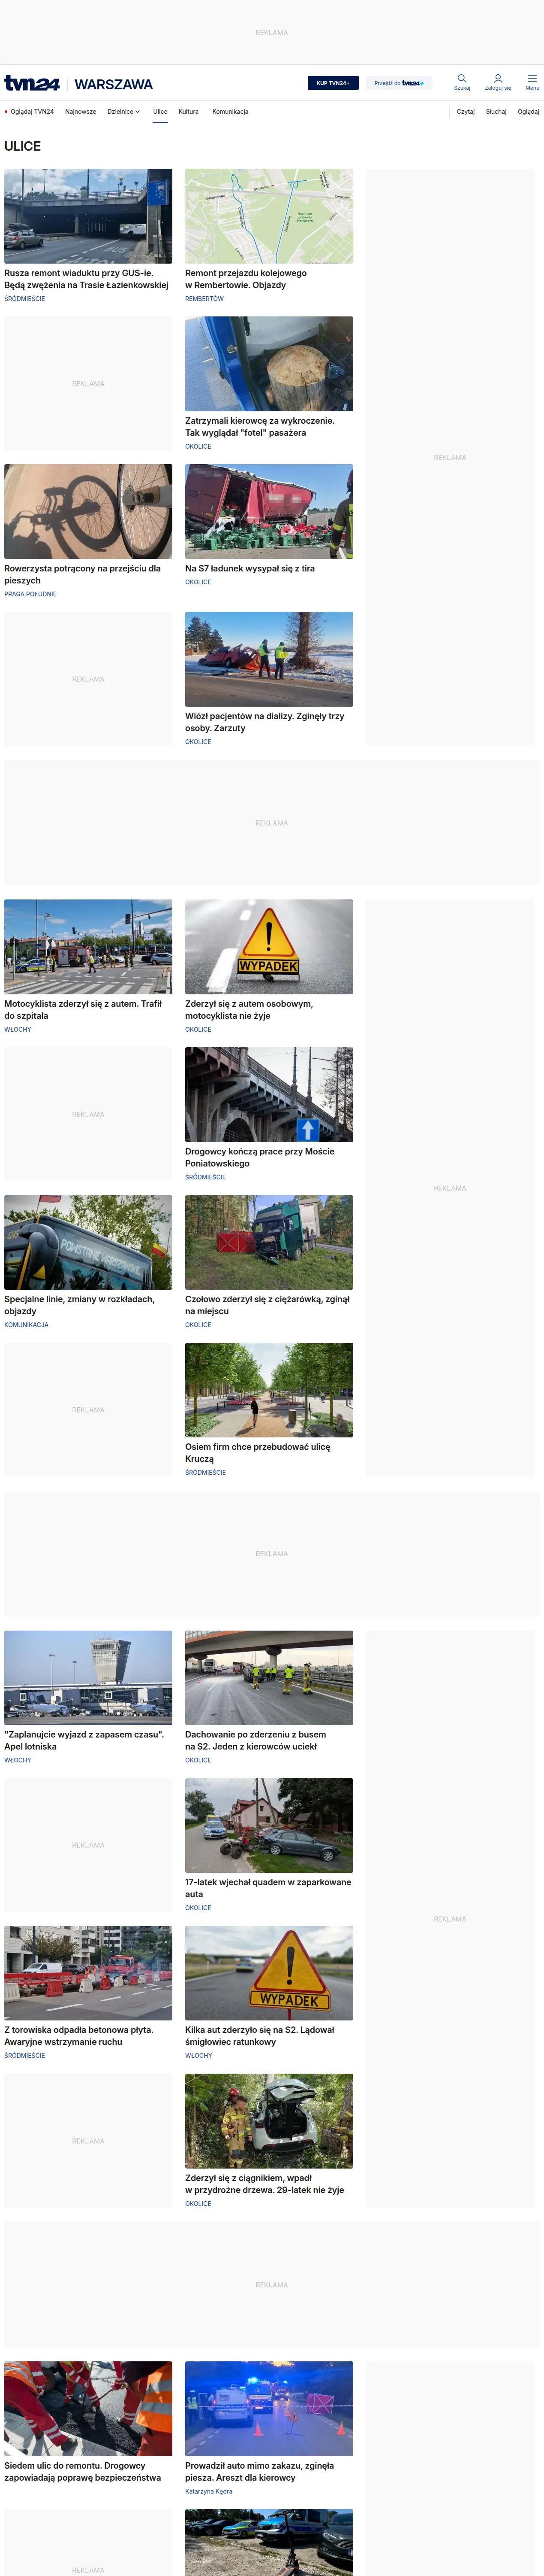
Task: Click the PRAGA POŁUDNIE category tag
Action: (30, 594)
